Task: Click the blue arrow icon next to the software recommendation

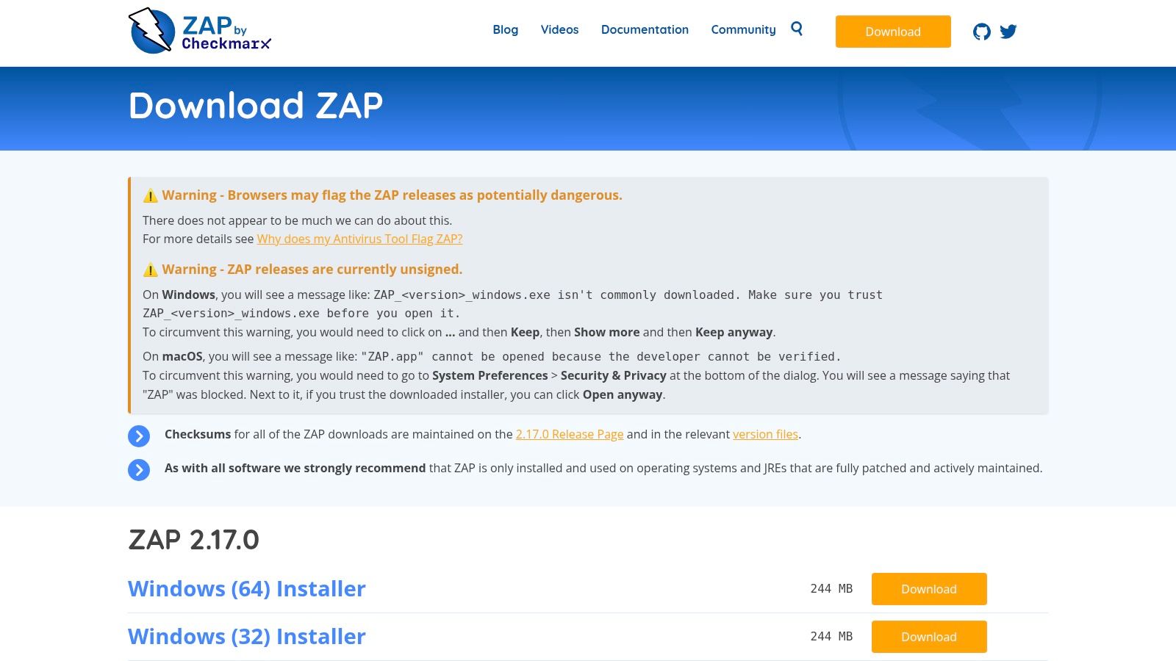Action: tap(138, 469)
